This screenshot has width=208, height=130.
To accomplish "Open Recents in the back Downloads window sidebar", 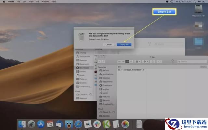I will (x=82, y=83).
